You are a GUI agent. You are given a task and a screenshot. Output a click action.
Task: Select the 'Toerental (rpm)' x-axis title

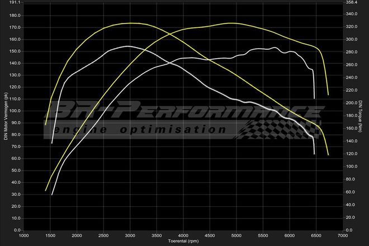[x=183, y=242]
